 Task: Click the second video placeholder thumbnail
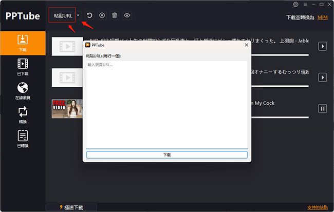pos(67,78)
